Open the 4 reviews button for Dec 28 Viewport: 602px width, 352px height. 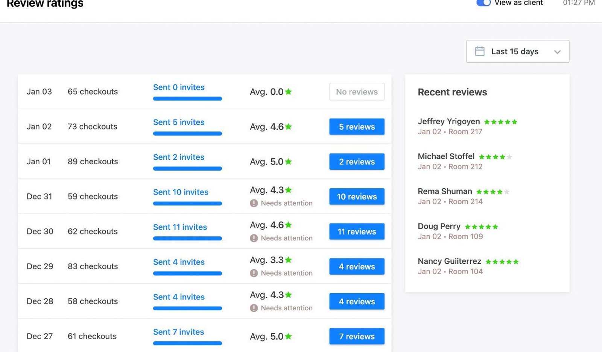[357, 301]
